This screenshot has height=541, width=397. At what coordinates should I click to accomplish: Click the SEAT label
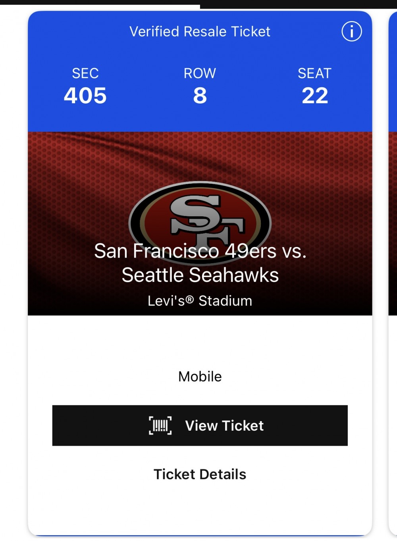[x=314, y=73]
